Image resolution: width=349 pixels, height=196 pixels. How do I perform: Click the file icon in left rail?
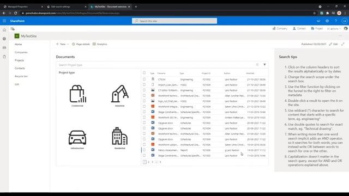tap(4, 57)
